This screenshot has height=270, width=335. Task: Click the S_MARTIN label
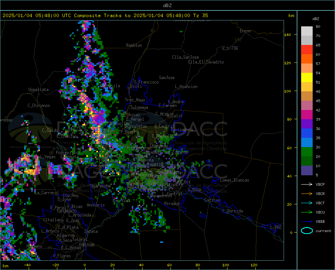pyautogui.click(x=154, y=165)
